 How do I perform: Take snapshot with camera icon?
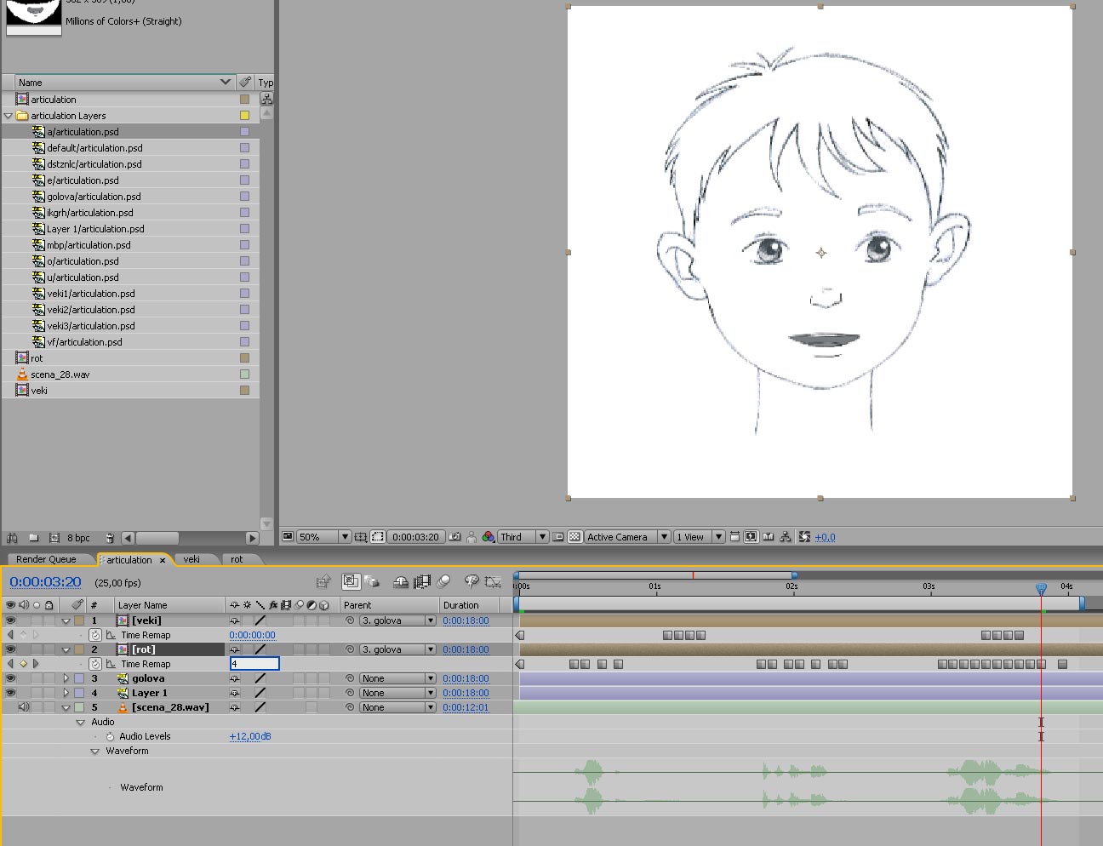point(454,537)
